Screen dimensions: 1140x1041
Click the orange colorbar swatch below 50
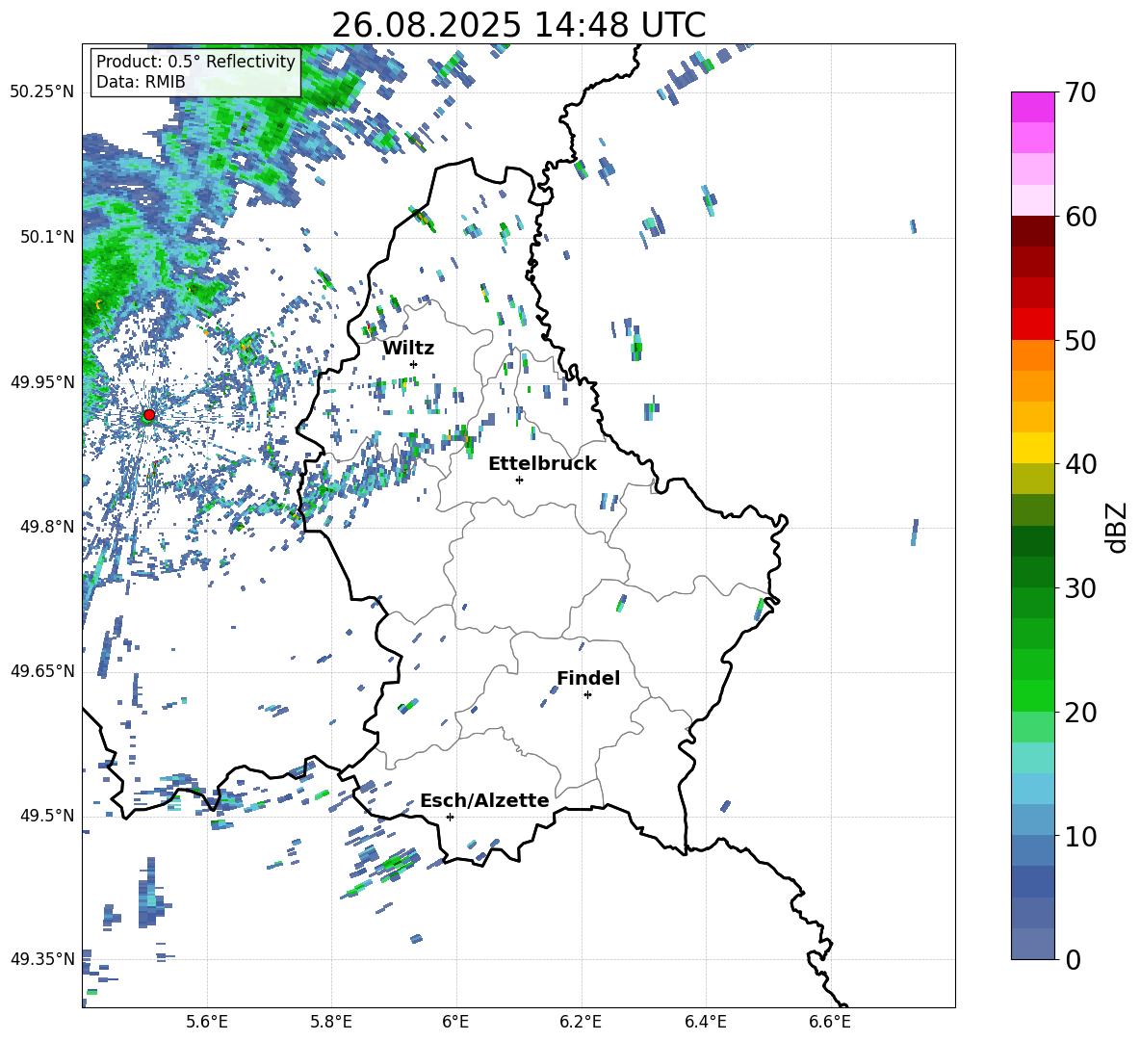(x=1032, y=355)
